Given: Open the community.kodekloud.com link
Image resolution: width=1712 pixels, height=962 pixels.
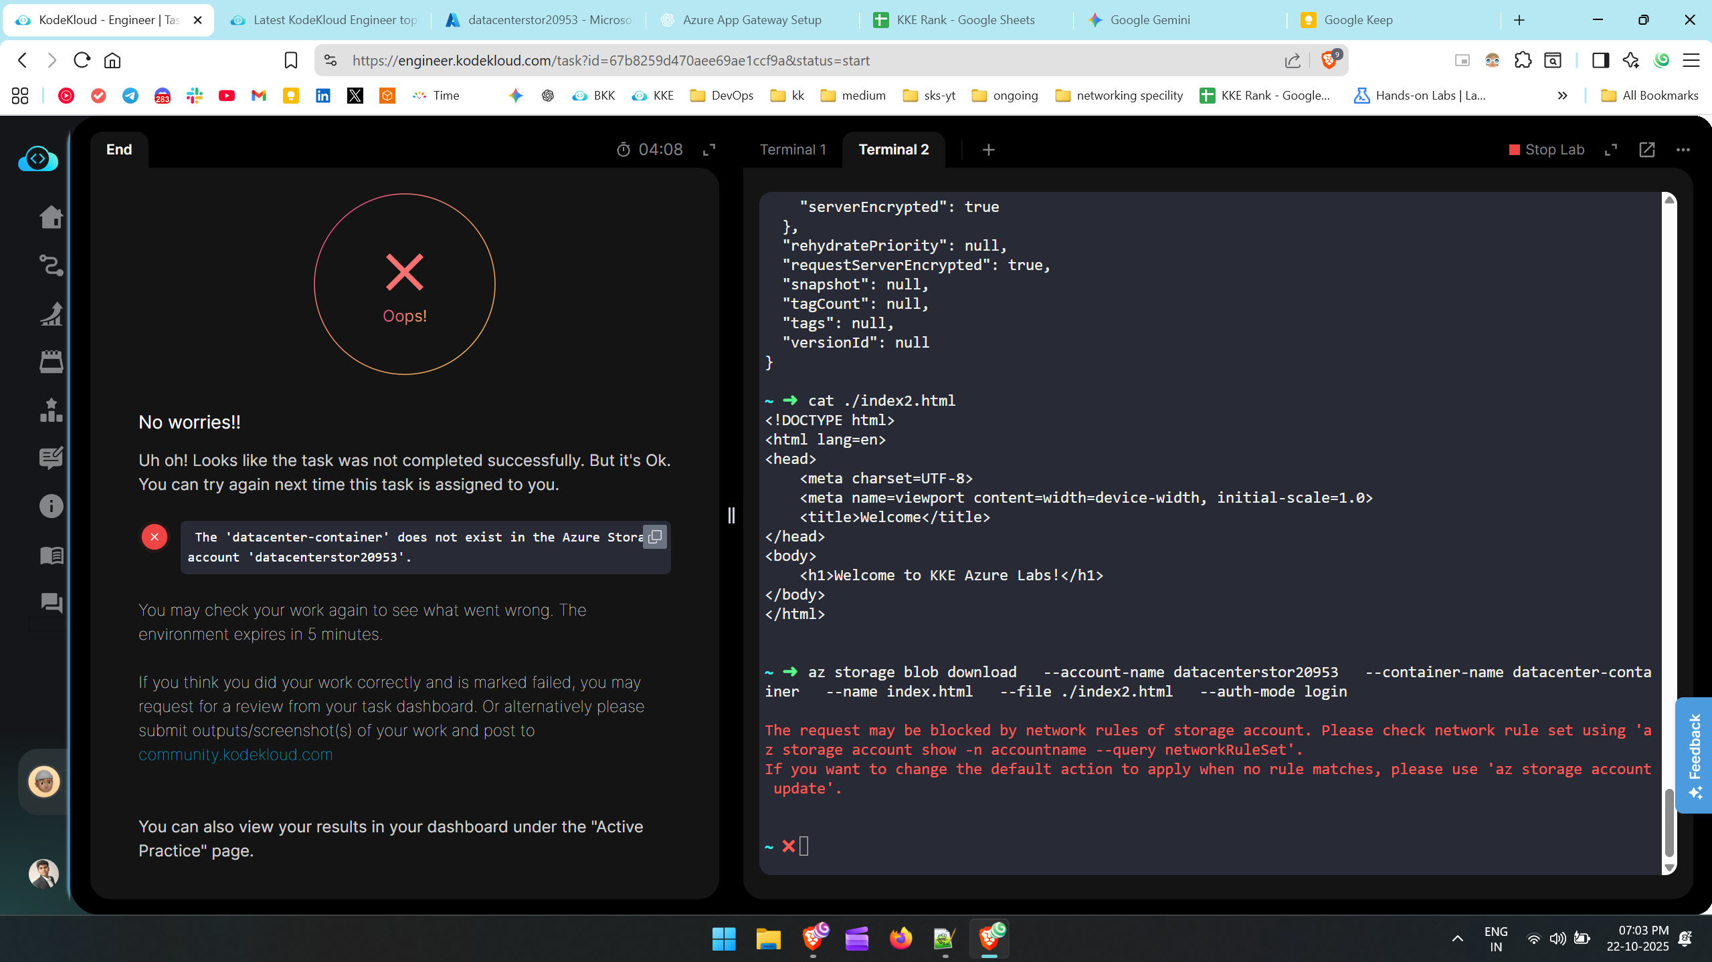Looking at the screenshot, I should 235,755.
